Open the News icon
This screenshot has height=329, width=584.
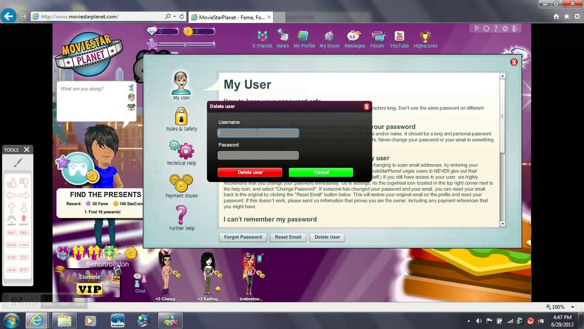[x=283, y=39]
